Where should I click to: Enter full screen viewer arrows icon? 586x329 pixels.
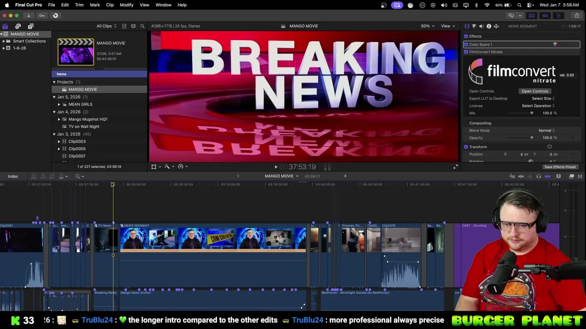pos(456,167)
